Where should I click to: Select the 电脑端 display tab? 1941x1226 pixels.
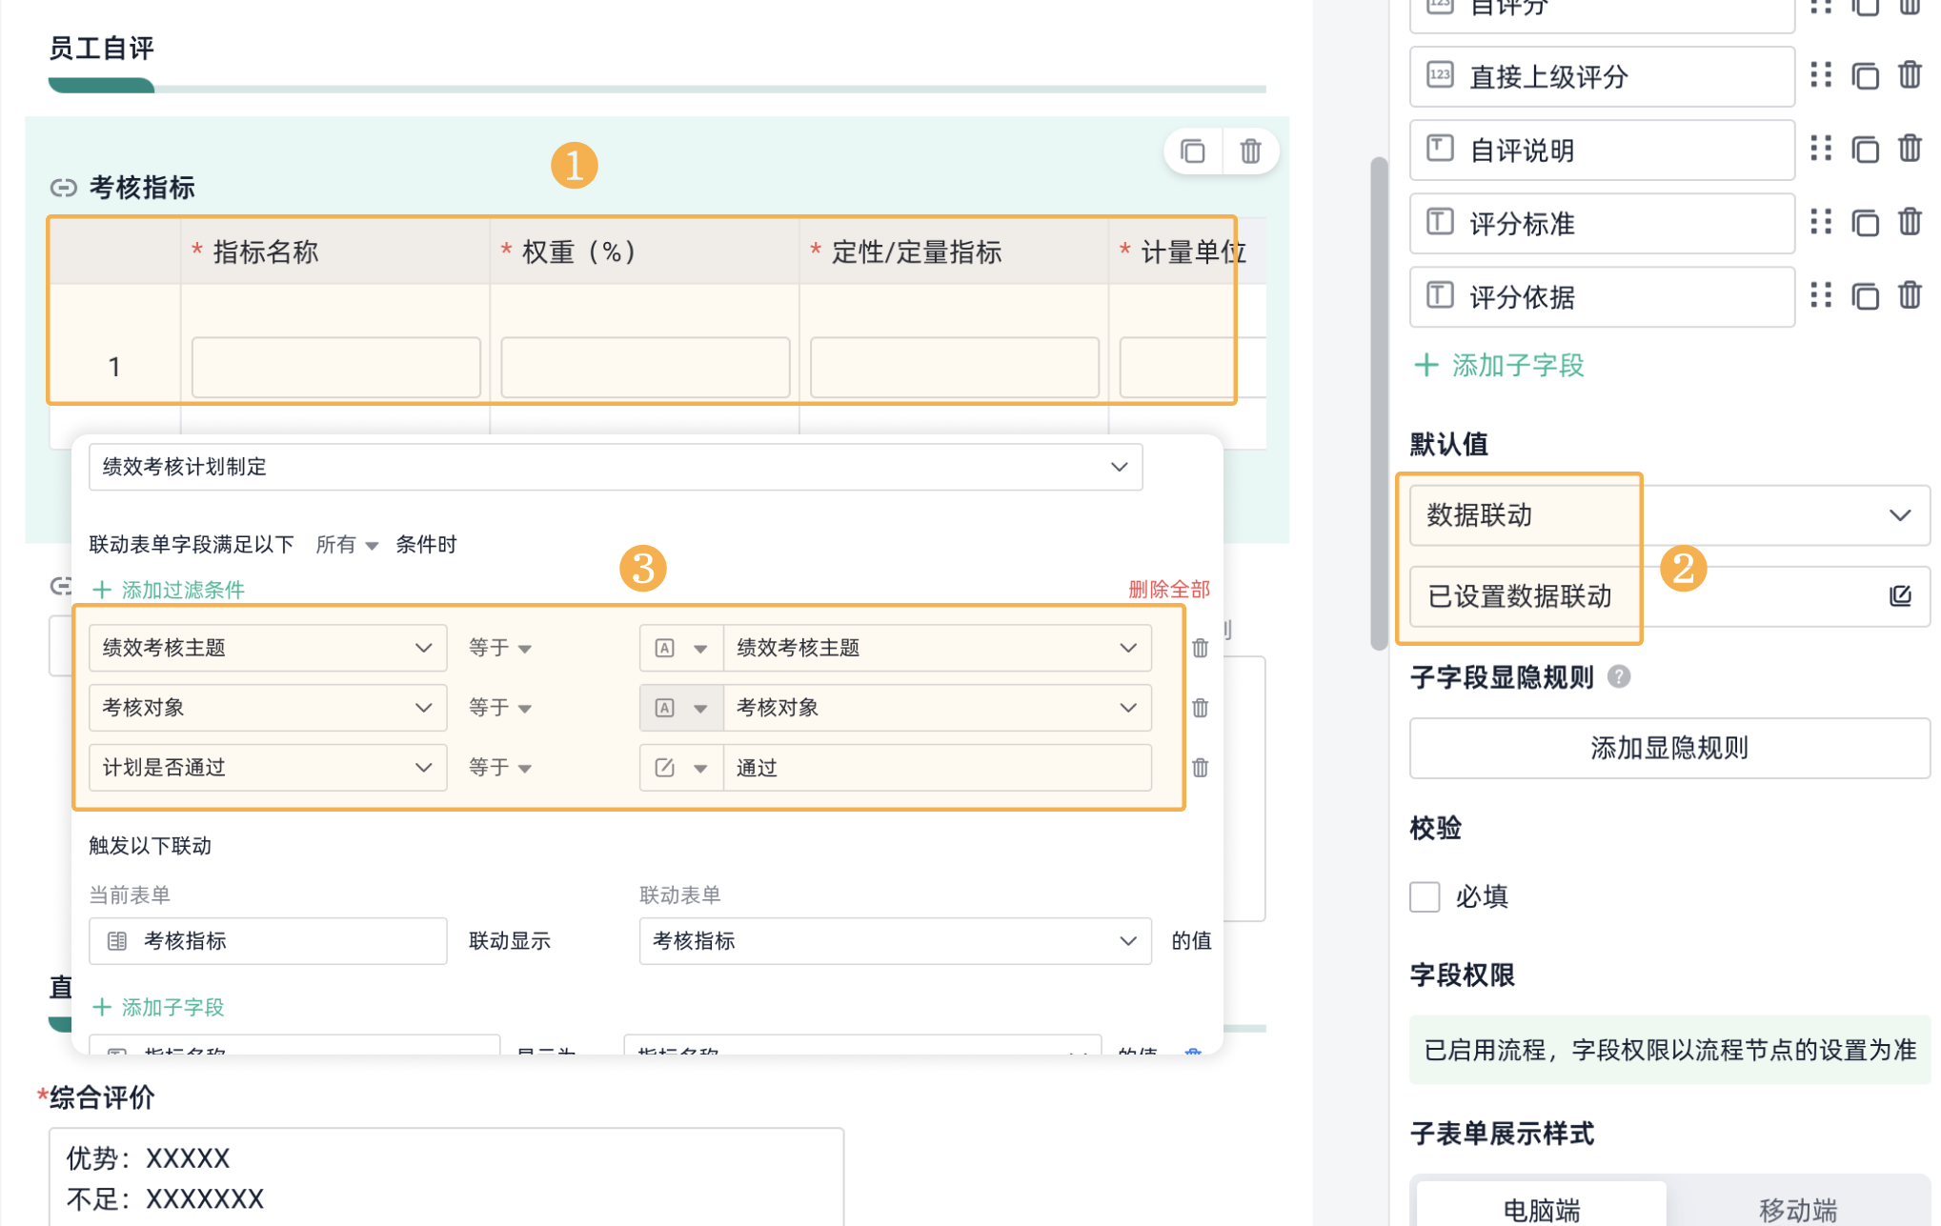(x=1541, y=1209)
